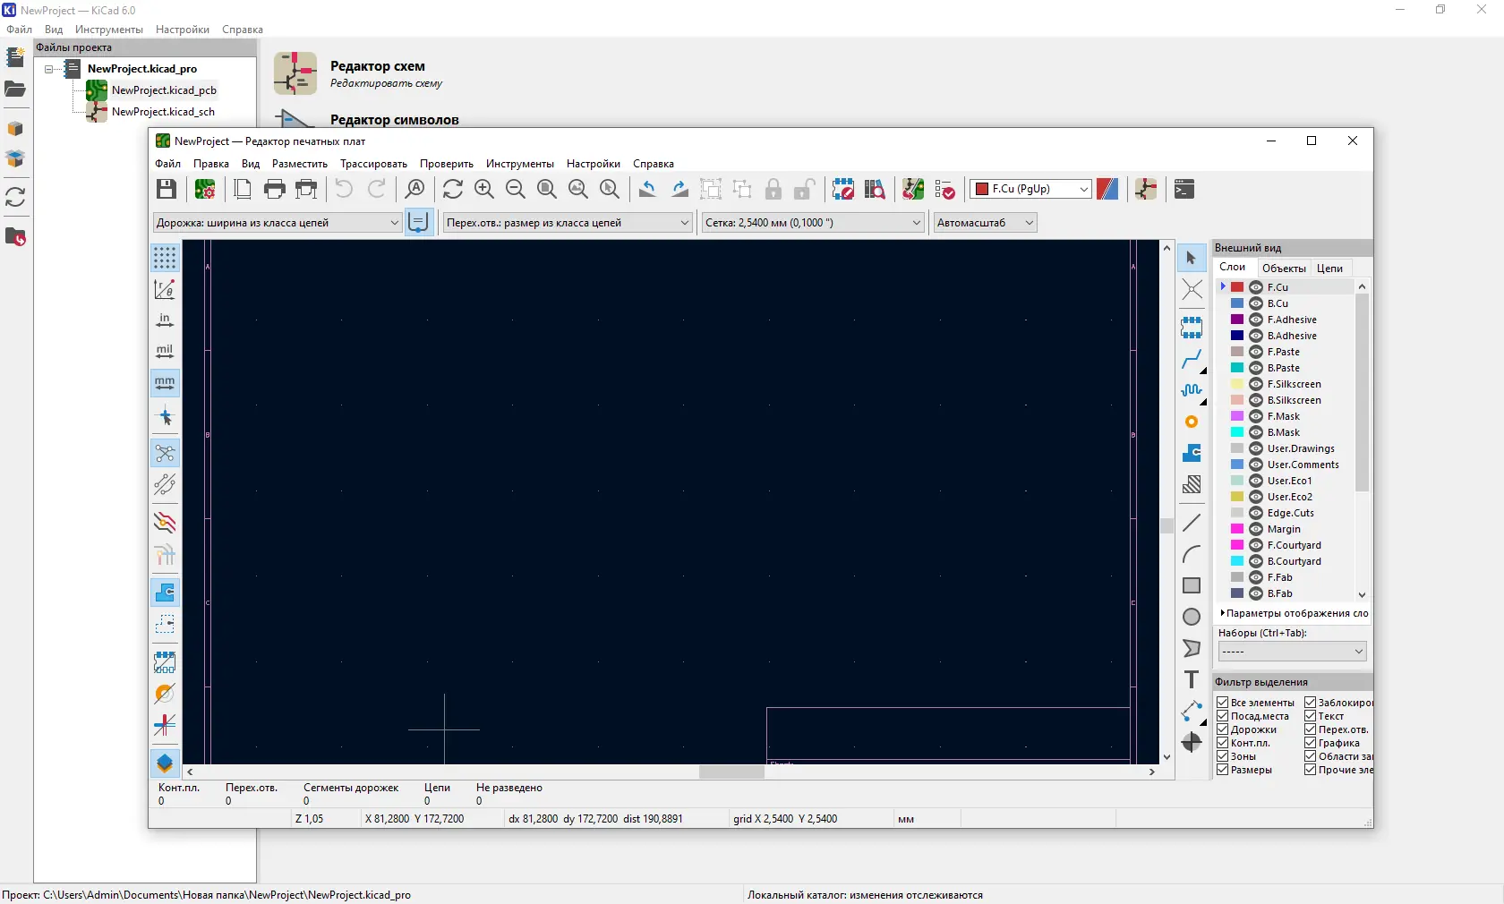The width and height of the screenshot is (1504, 904).
Task: Click the inches units icon
Action: [165, 320]
